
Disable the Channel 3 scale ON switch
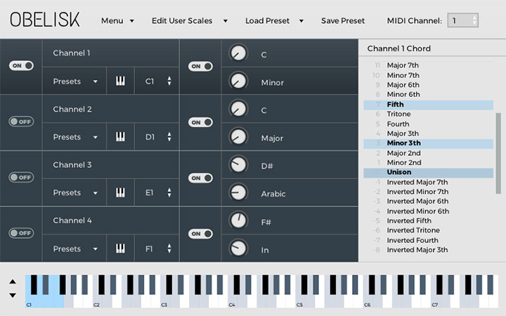pos(200,178)
